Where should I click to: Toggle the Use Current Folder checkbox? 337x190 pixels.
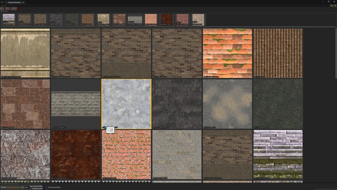[44, 186]
